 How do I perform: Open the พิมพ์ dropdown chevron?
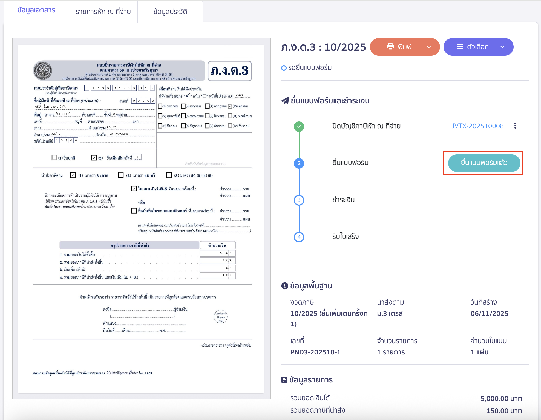pyautogui.click(x=428, y=47)
